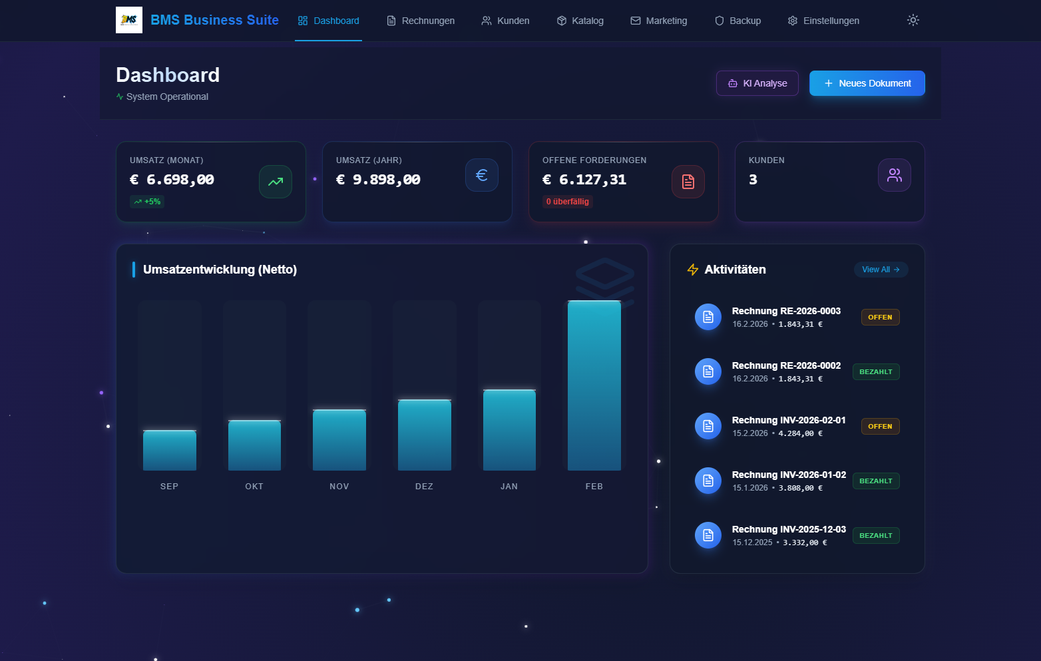Image resolution: width=1041 pixels, height=661 pixels.
Task: Click document icon beside Rechnung RE-2026-0003
Action: (708, 317)
